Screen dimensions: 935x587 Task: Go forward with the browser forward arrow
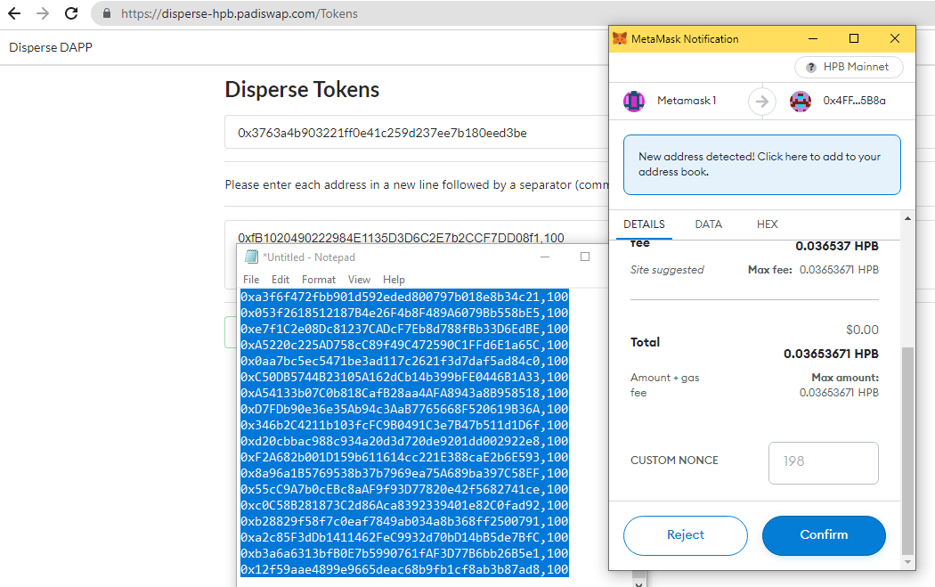coord(43,13)
